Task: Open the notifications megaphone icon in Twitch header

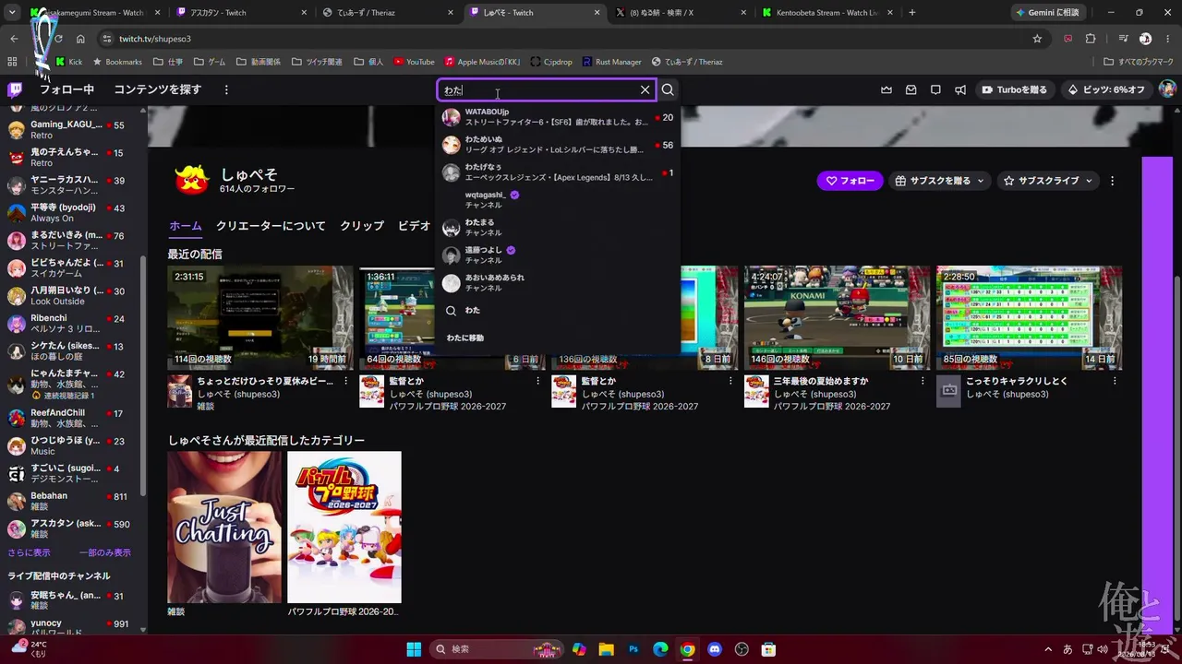Action: [960, 89]
